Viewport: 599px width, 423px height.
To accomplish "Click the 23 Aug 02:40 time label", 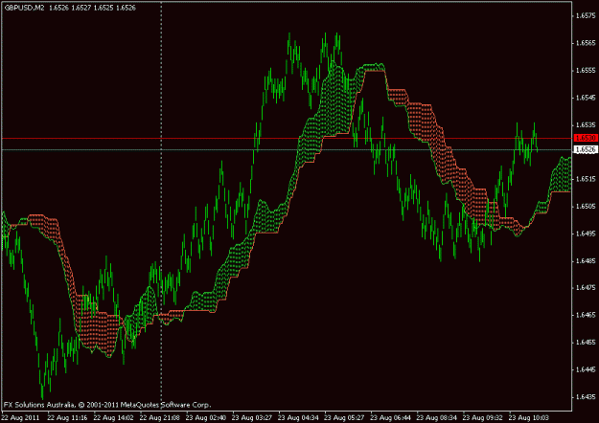I will 206,417.
